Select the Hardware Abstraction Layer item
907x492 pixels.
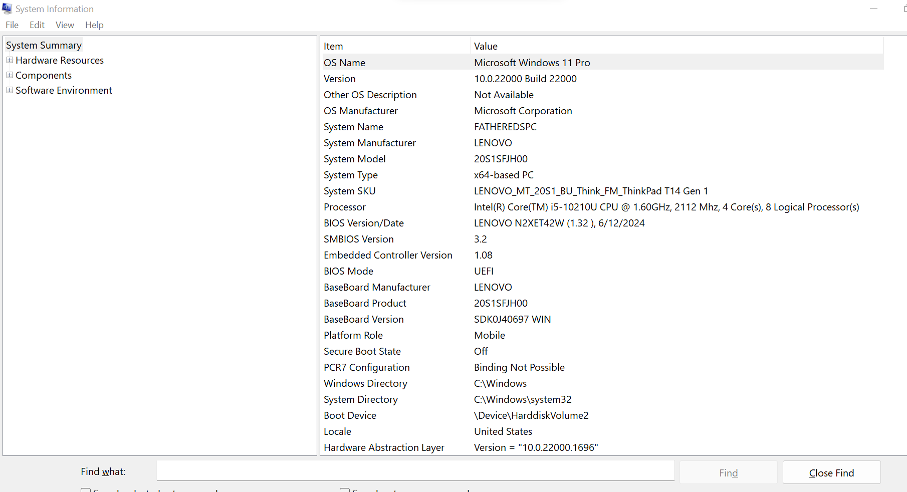pyautogui.click(x=384, y=447)
